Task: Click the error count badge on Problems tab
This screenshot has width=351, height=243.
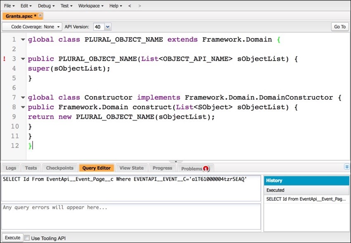Action: click(x=206, y=168)
